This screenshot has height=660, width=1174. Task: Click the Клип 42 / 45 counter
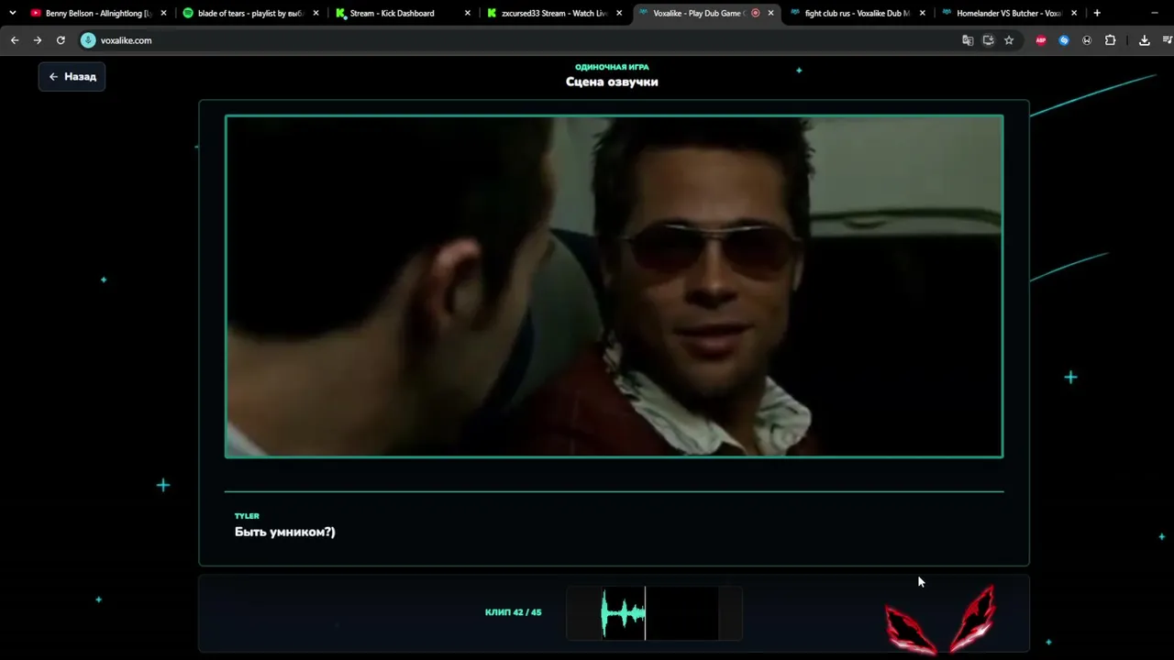(514, 612)
